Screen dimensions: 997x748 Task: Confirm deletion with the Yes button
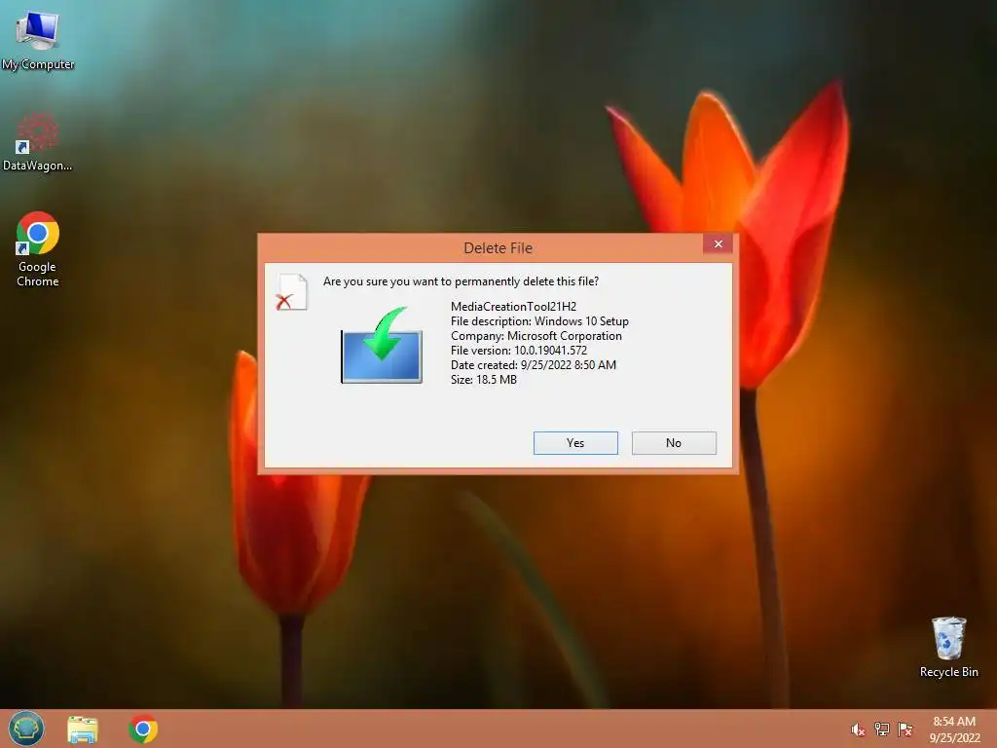tap(575, 443)
